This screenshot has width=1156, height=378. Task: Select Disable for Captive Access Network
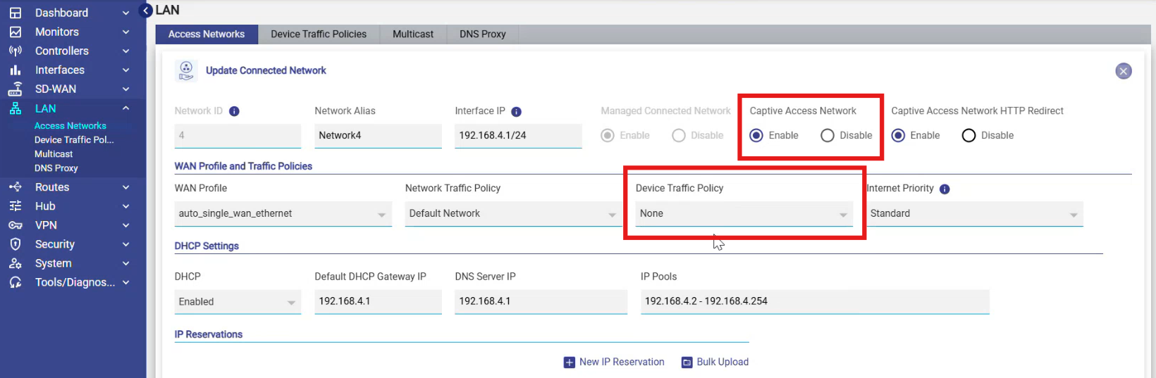[828, 135]
